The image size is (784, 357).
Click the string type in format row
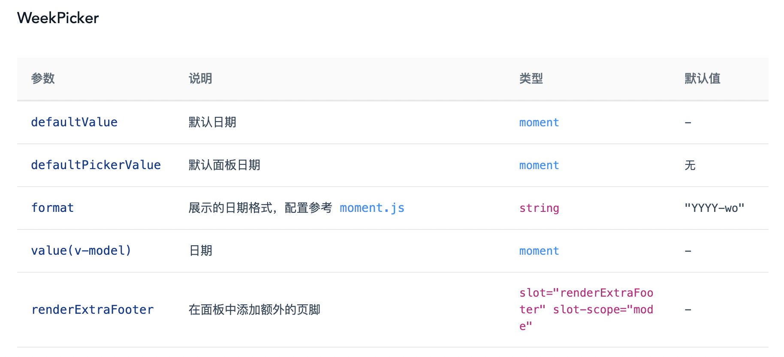(539, 208)
